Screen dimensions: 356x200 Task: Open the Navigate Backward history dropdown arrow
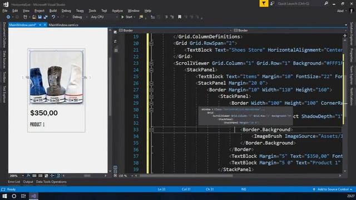point(13,17)
